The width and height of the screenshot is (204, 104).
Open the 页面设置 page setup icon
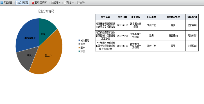click(x=2, y=3)
